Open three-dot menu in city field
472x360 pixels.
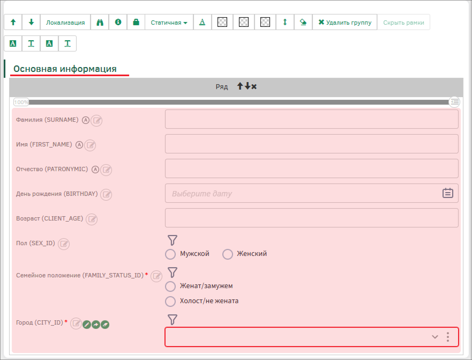(x=448, y=337)
